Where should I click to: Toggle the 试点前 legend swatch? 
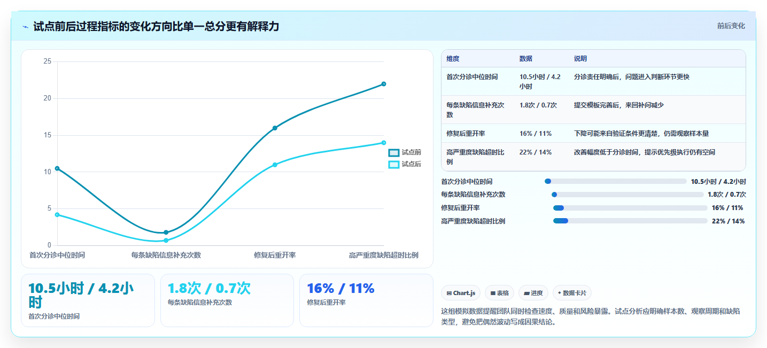[393, 153]
